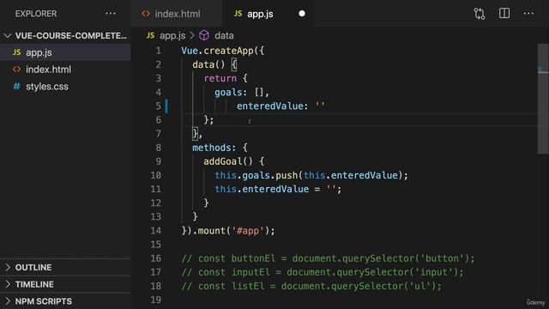Click the 'data()' method name on line 2
The width and height of the screenshot is (549, 309).
tap(208, 64)
